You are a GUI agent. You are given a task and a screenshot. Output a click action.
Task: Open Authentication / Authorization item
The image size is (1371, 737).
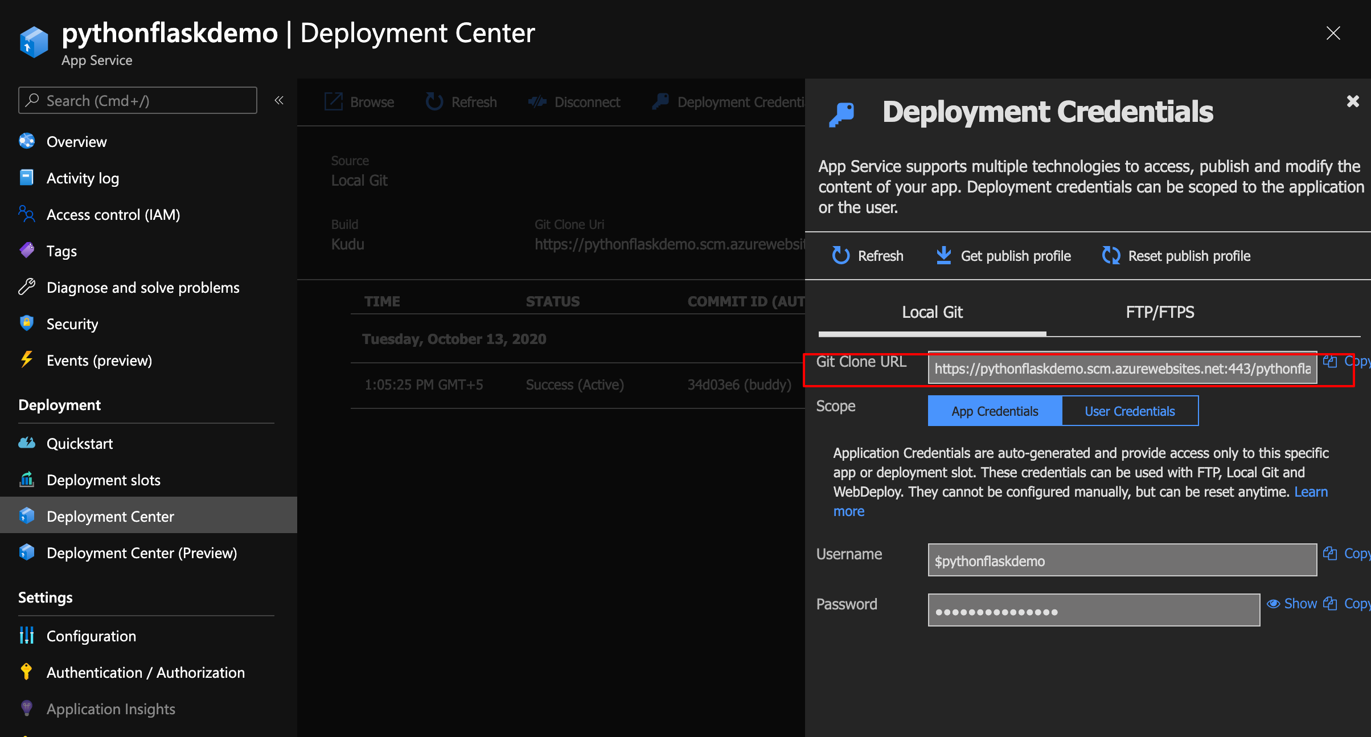click(x=146, y=673)
